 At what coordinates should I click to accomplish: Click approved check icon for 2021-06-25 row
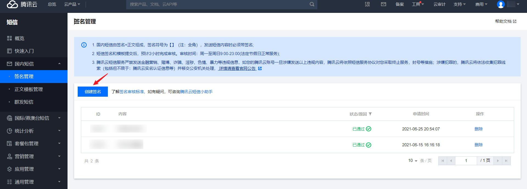[x=369, y=129]
